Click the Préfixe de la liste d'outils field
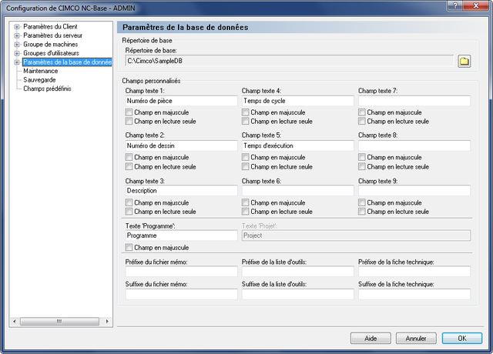The height and width of the screenshot is (354, 493). 298,272
